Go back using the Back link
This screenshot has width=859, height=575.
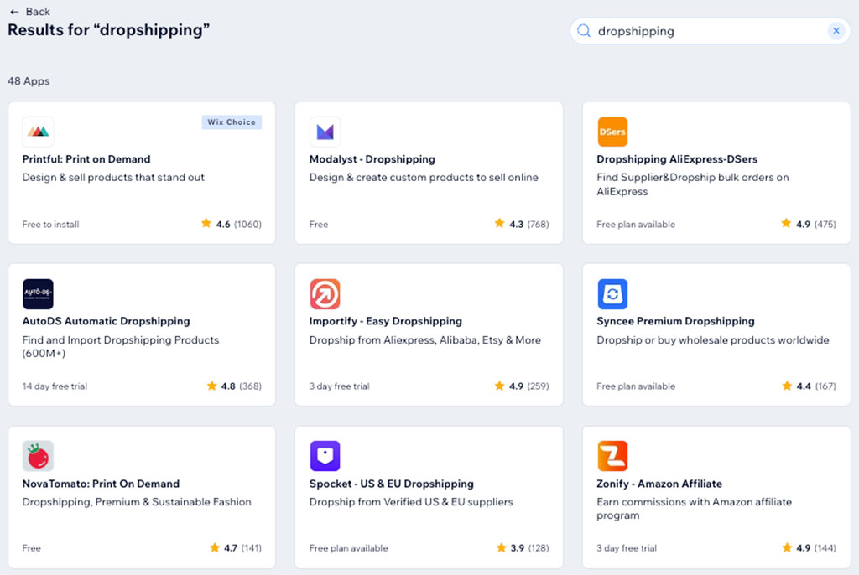pos(37,12)
